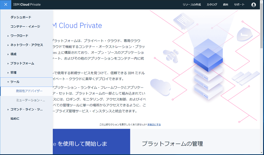Click the blue 'を使用して開始しま' card
The height and width of the screenshot is (155, 264).
click(x=91, y=142)
